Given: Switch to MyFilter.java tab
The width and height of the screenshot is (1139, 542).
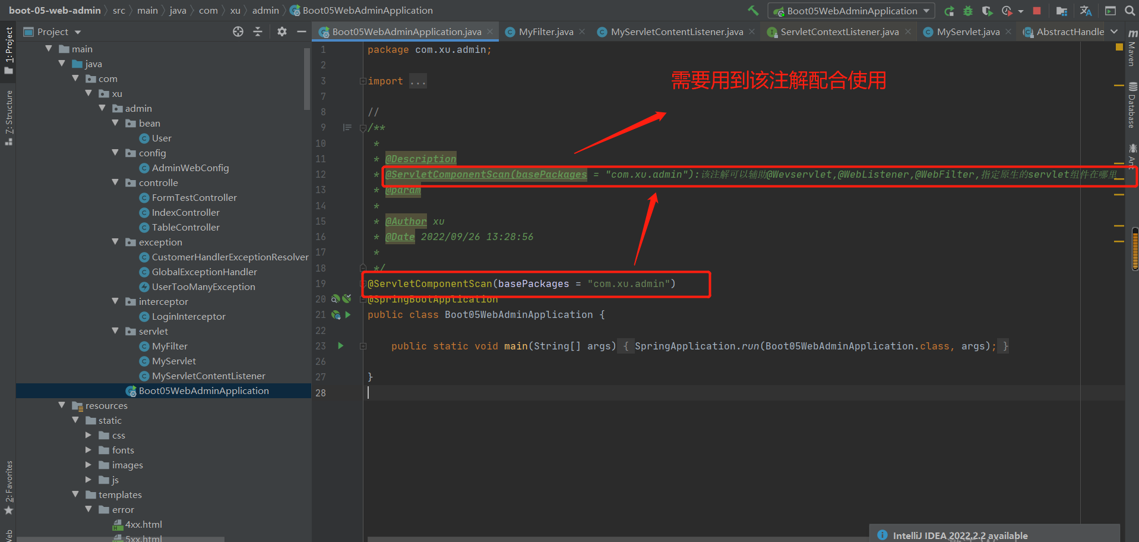Looking at the screenshot, I should [546, 31].
